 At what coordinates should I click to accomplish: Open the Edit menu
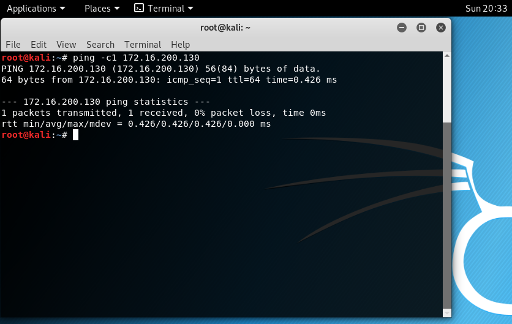point(39,45)
